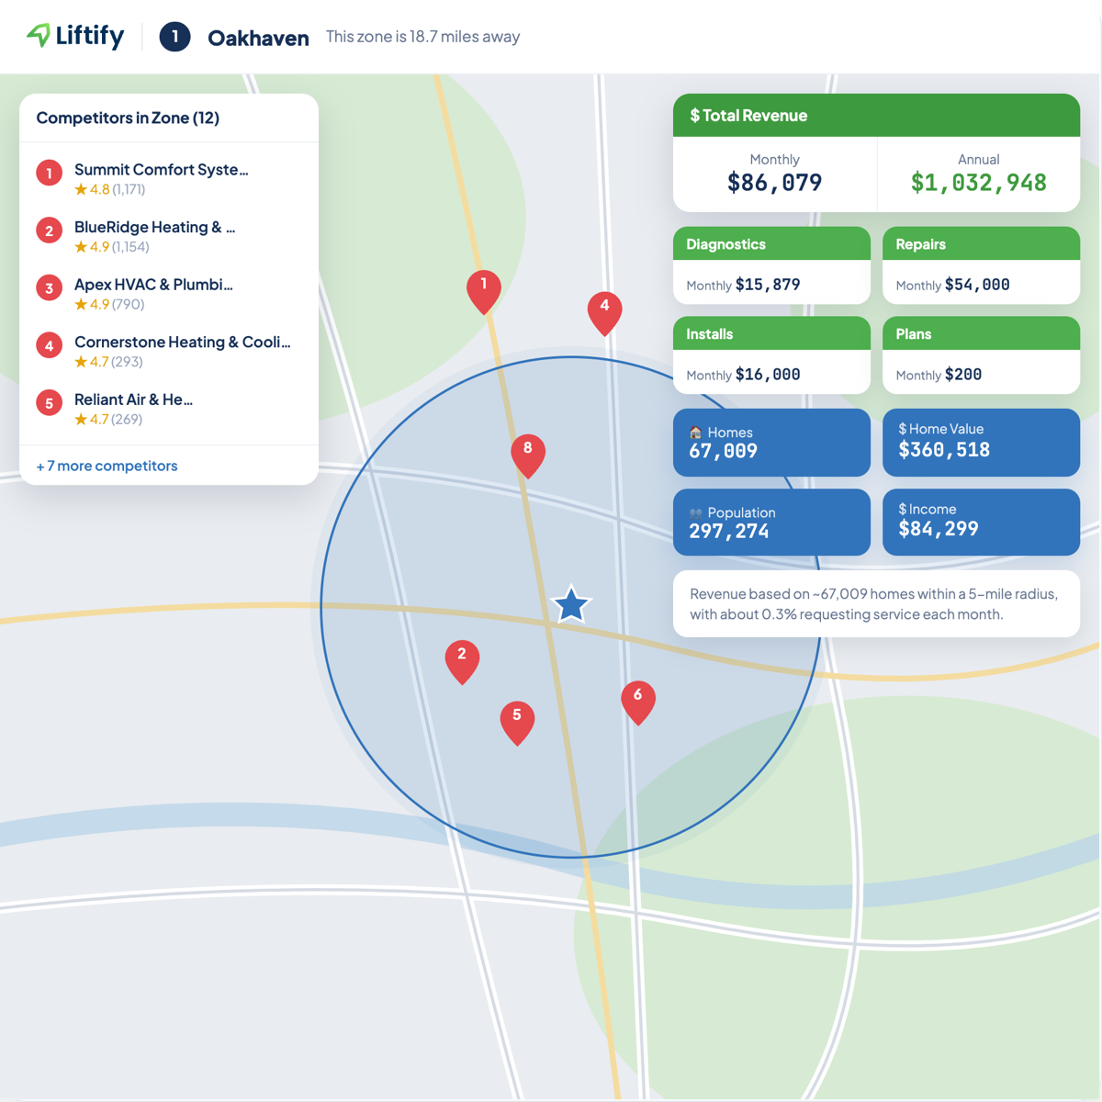Click Diagnostics monthly value $15,879
The width and height of the screenshot is (1102, 1102).
click(x=768, y=285)
